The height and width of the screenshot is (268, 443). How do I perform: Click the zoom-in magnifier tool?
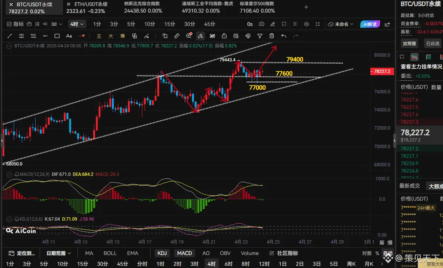pos(189,36)
